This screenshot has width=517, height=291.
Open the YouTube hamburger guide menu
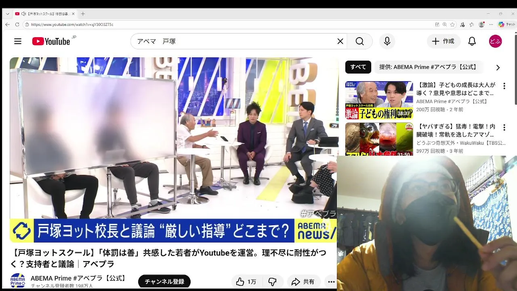coord(17,41)
